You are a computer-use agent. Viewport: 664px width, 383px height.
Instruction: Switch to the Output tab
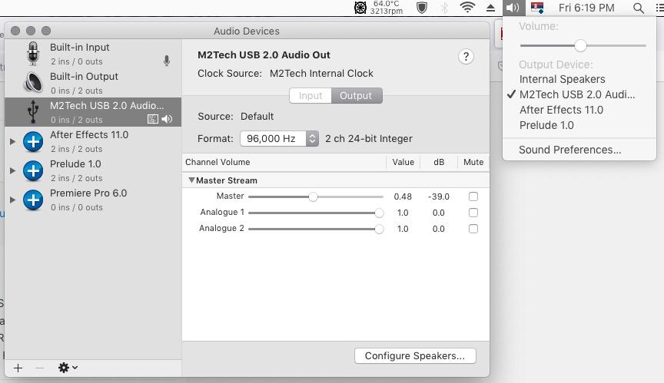(x=357, y=95)
